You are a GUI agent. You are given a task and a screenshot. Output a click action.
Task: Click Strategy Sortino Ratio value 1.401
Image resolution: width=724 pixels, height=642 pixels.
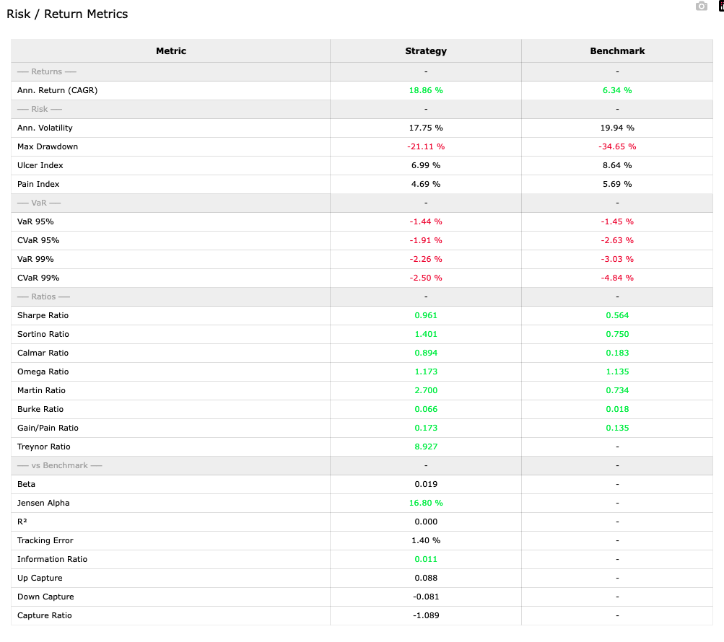pos(426,334)
